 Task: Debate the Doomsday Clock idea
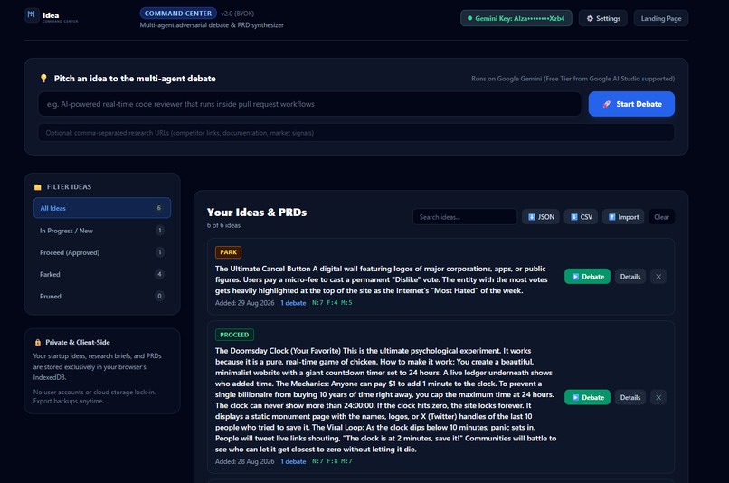pos(587,397)
